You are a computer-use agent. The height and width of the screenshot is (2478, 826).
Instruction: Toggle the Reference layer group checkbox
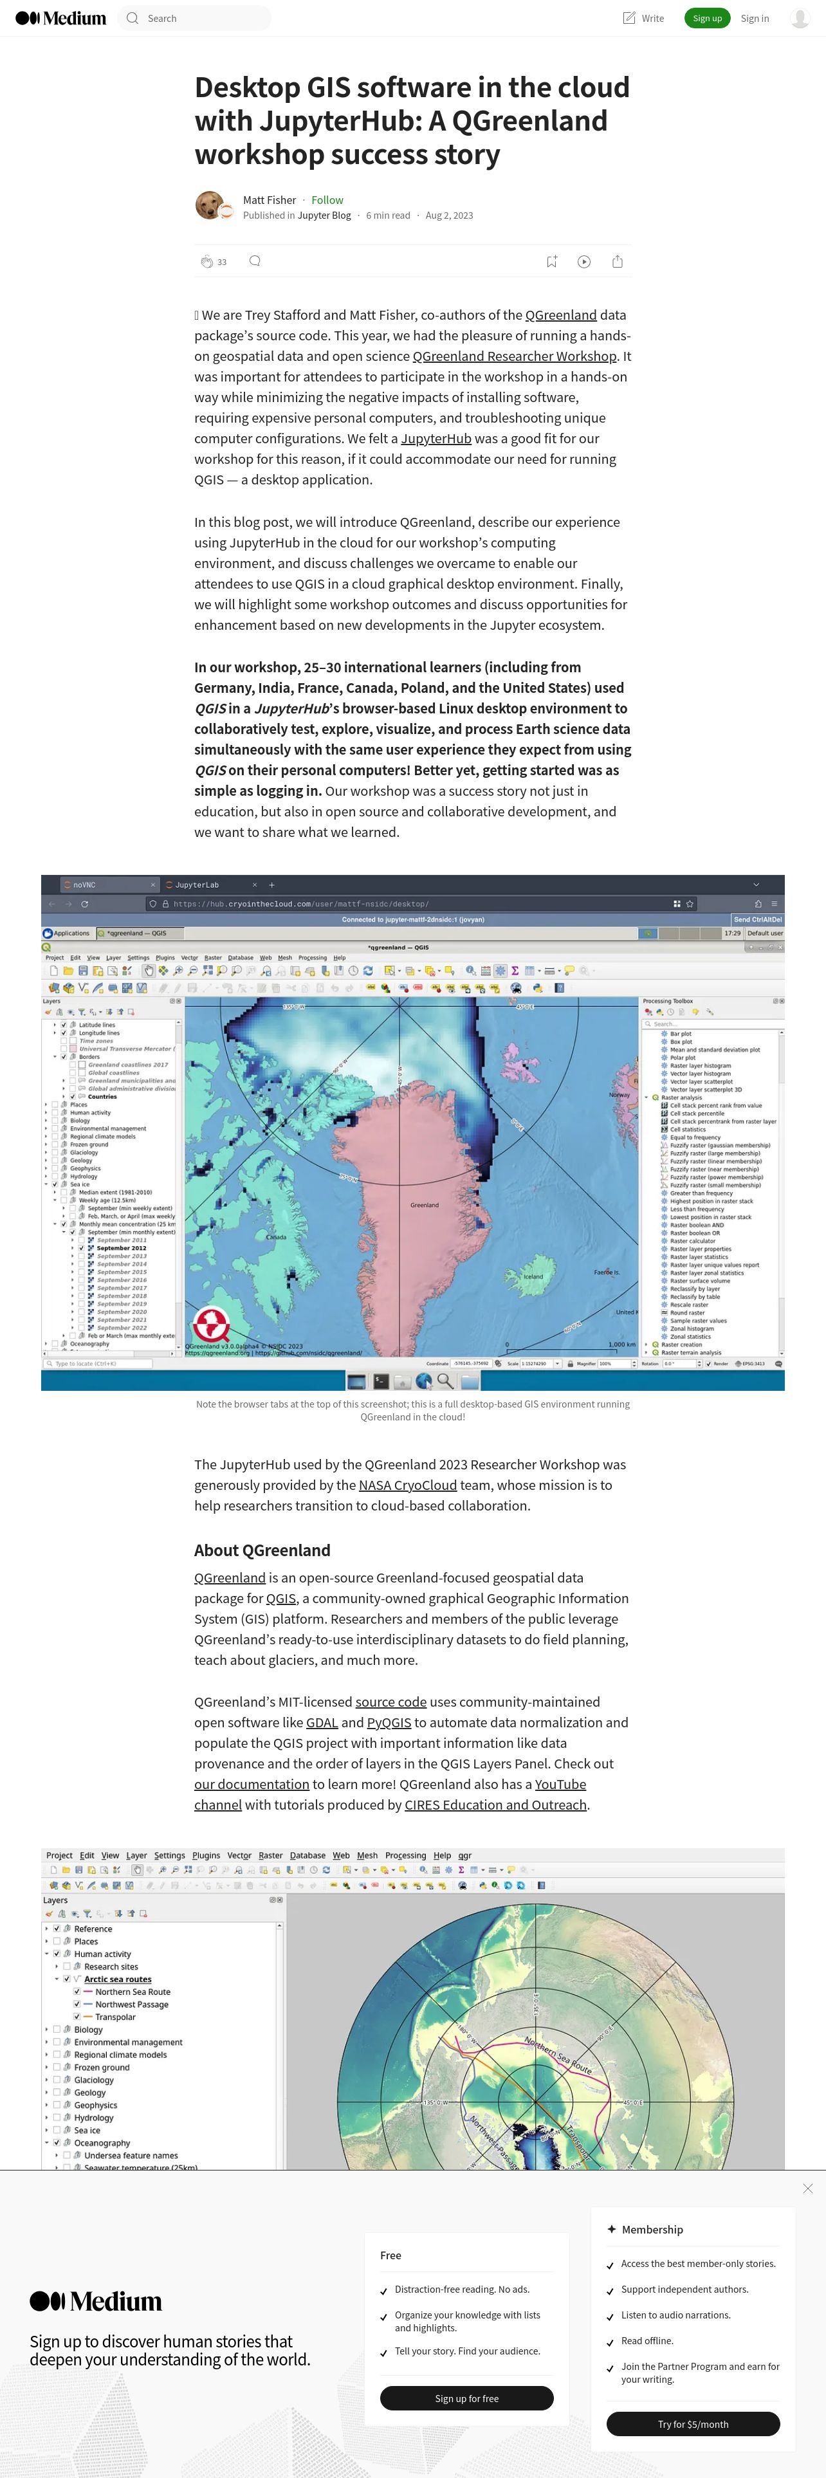coord(57,1929)
